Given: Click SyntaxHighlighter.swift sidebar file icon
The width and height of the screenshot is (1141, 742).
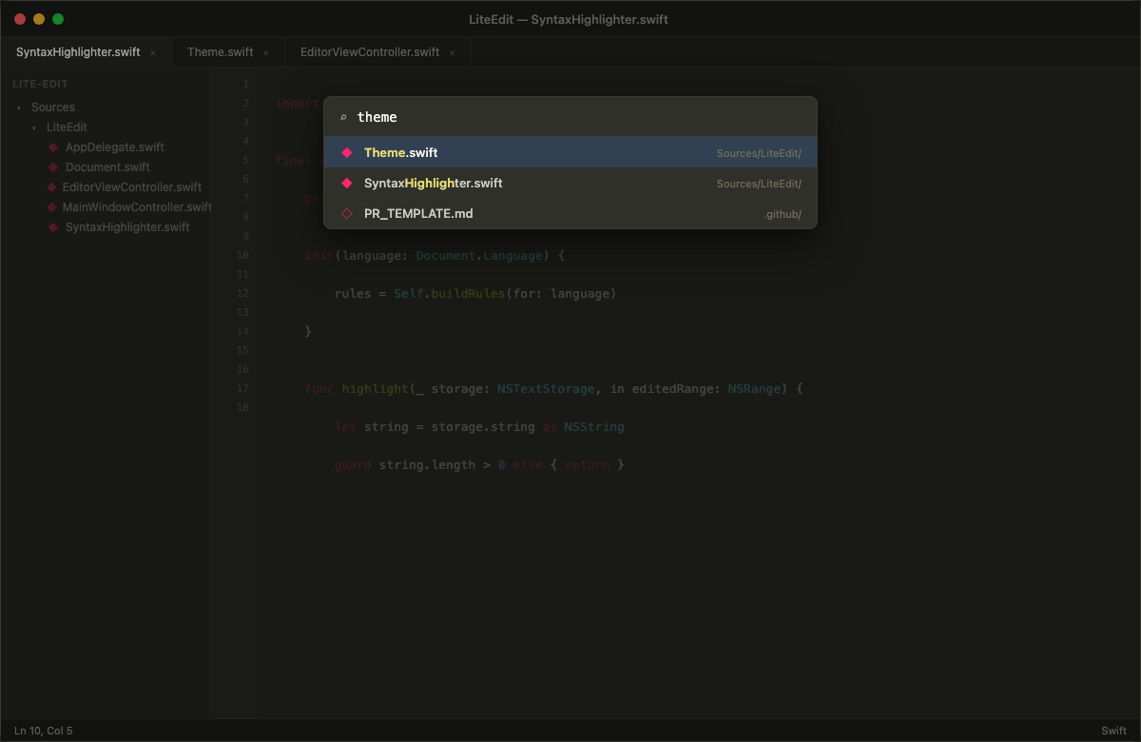Looking at the screenshot, I should [53, 227].
